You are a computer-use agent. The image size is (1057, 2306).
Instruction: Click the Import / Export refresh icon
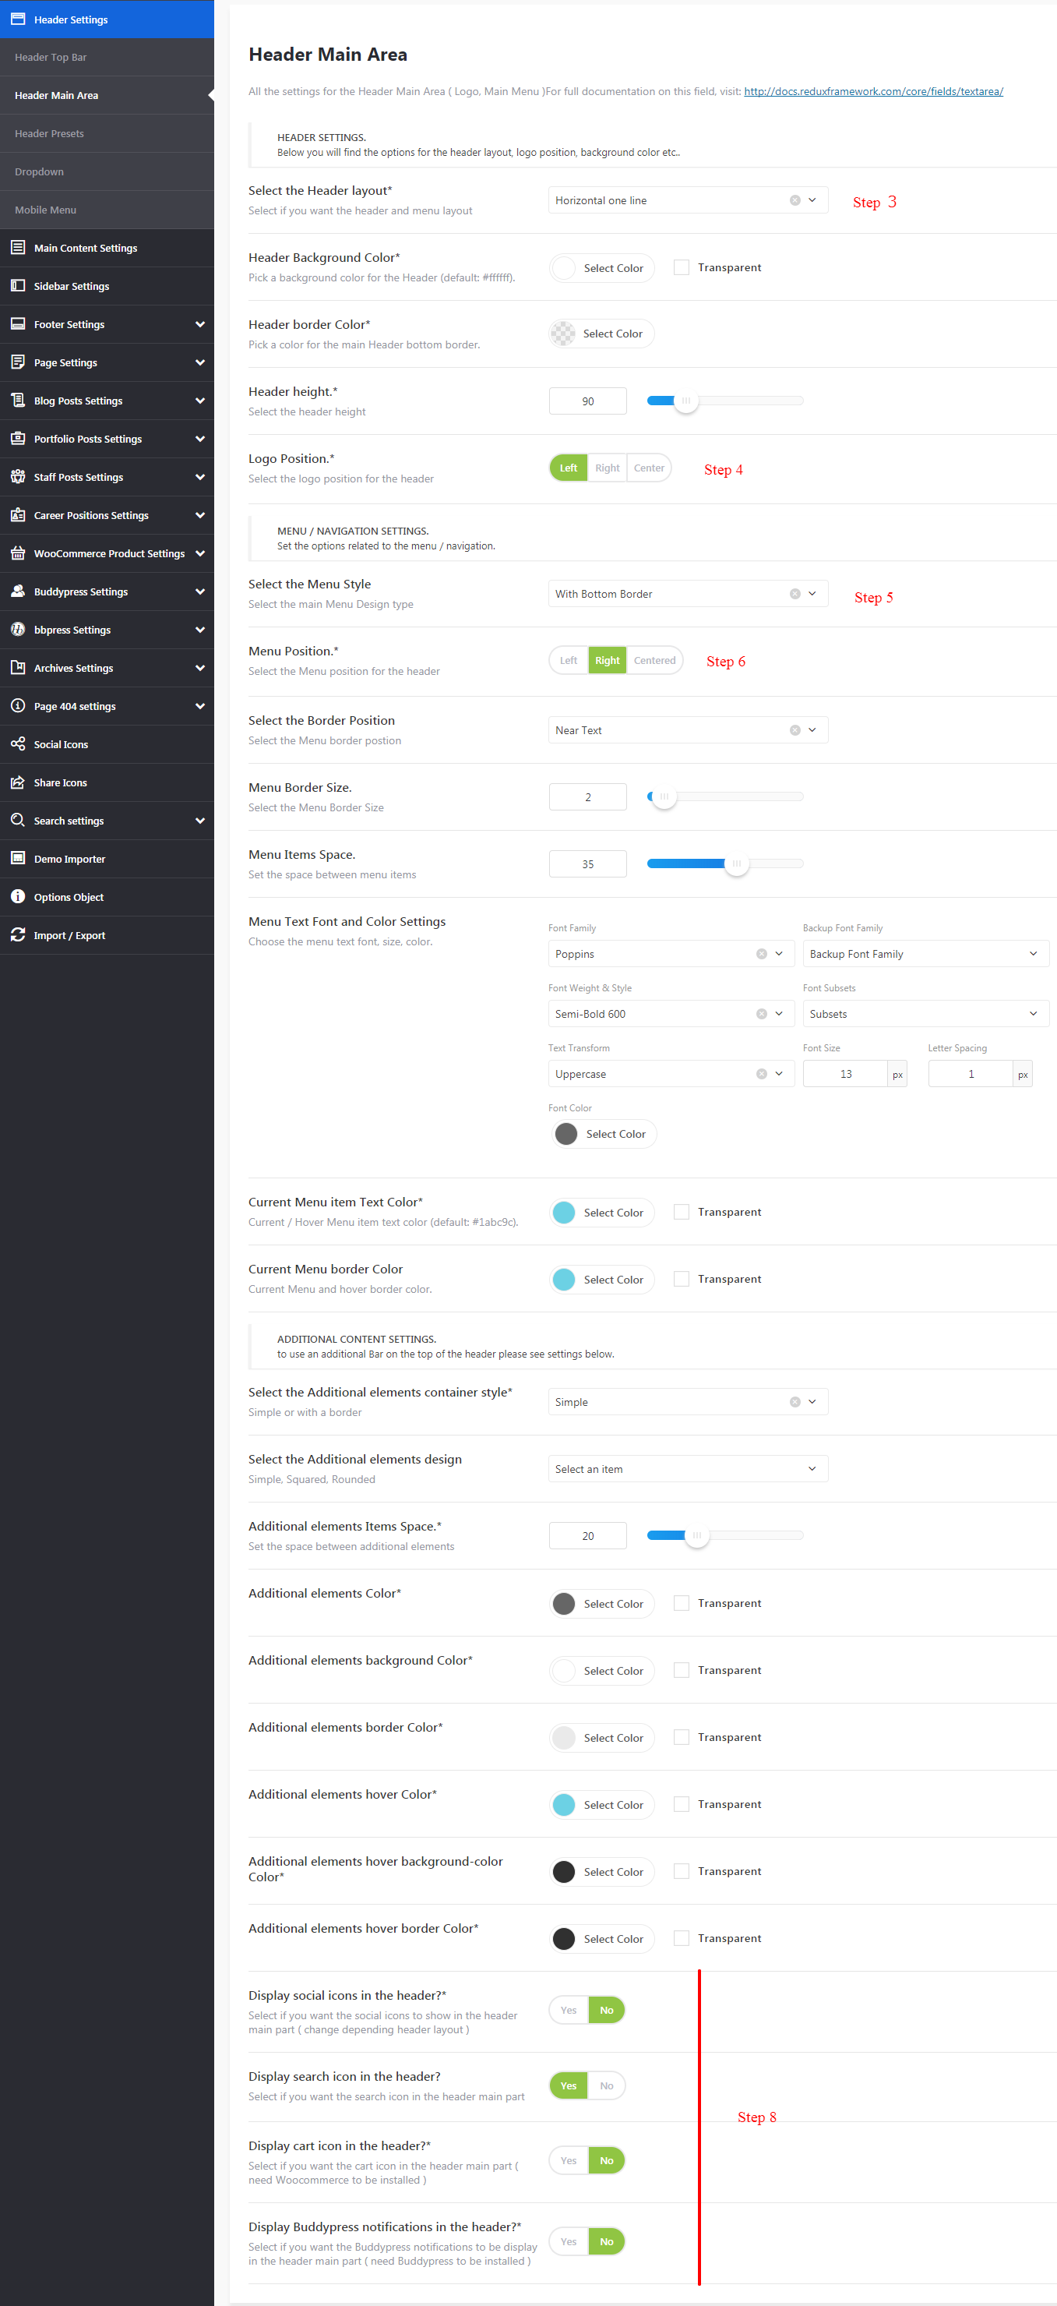tap(18, 934)
